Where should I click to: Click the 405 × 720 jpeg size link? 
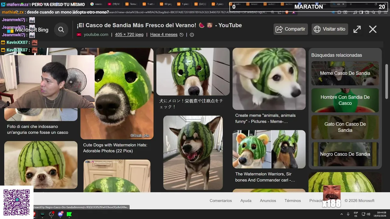(x=129, y=35)
